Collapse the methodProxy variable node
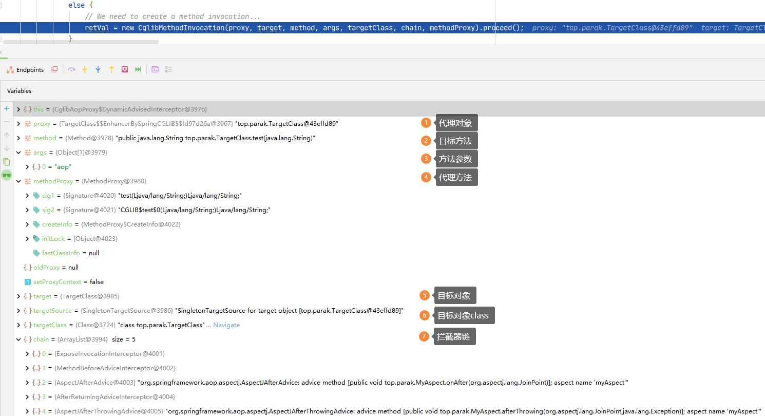Viewport: 765px width, 416px height. pos(18,181)
